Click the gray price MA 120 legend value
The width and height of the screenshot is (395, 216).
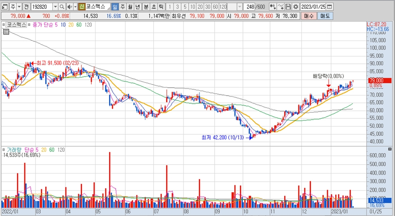coord(88,25)
